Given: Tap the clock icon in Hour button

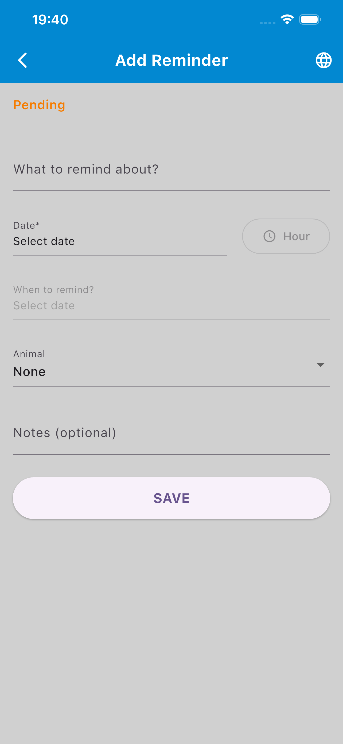Looking at the screenshot, I should coord(269,236).
